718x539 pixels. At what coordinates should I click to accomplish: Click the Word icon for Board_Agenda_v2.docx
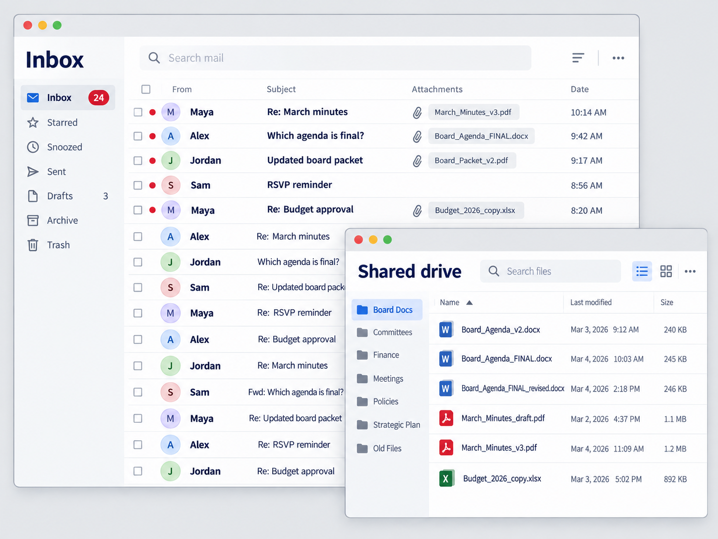pos(446,330)
